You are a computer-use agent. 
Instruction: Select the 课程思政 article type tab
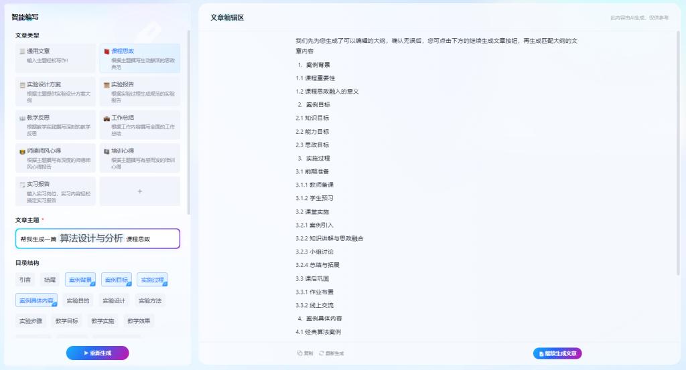click(x=139, y=58)
